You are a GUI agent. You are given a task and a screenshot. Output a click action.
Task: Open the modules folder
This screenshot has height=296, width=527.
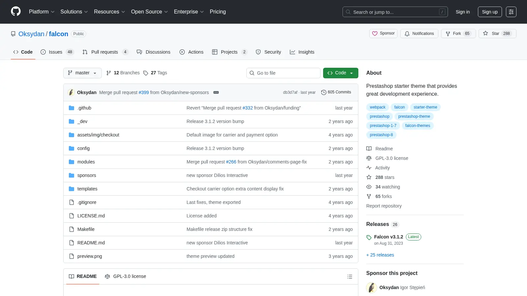click(x=86, y=162)
